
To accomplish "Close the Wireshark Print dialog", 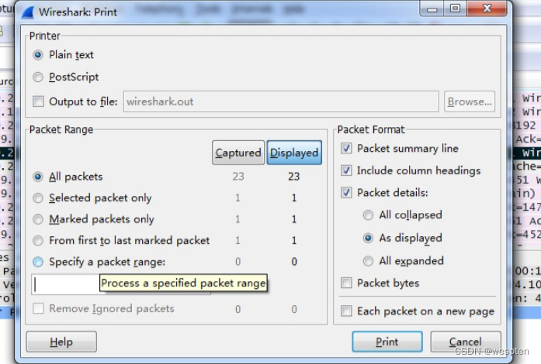I will tap(487, 9).
